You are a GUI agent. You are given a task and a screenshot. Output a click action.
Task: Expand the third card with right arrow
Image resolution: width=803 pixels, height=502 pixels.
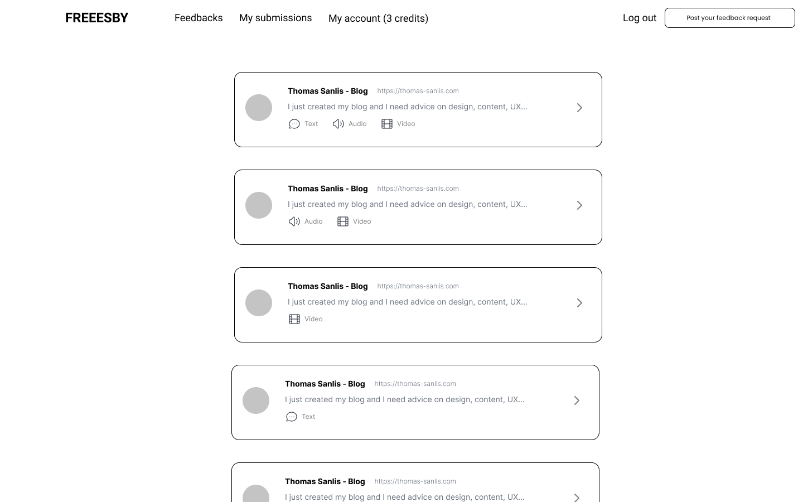579,303
